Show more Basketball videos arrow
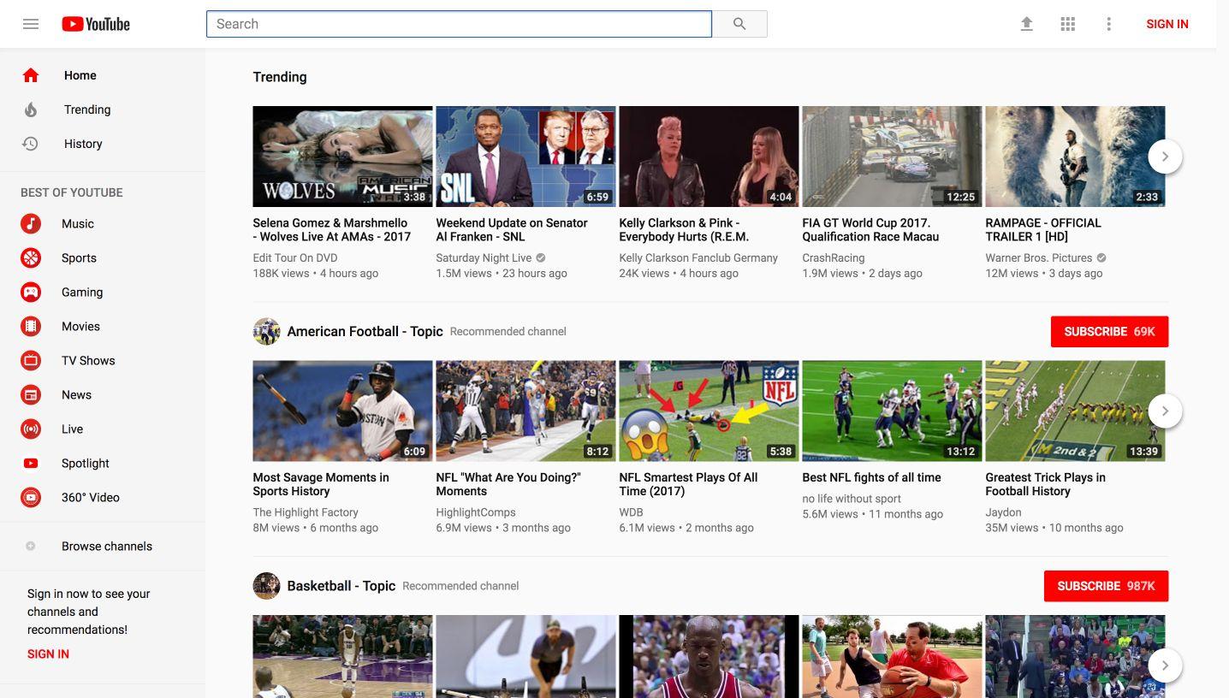The width and height of the screenshot is (1229, 698). 1165,665
